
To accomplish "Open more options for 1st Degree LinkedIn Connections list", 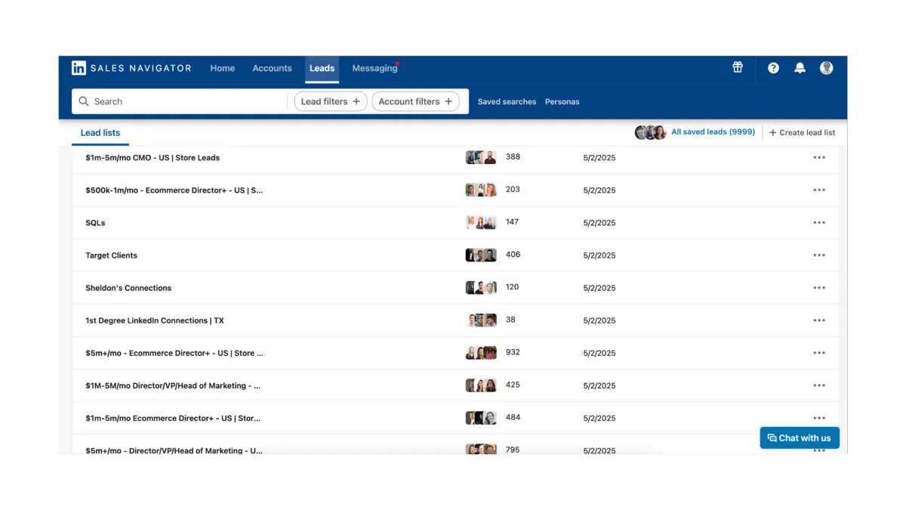I will pos(819,320).
